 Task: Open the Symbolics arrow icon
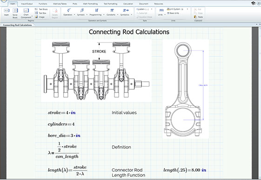tap(126, 10)
